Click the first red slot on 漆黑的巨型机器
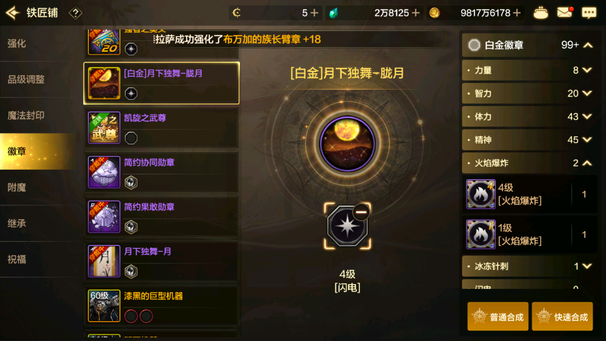 (131, 316)
